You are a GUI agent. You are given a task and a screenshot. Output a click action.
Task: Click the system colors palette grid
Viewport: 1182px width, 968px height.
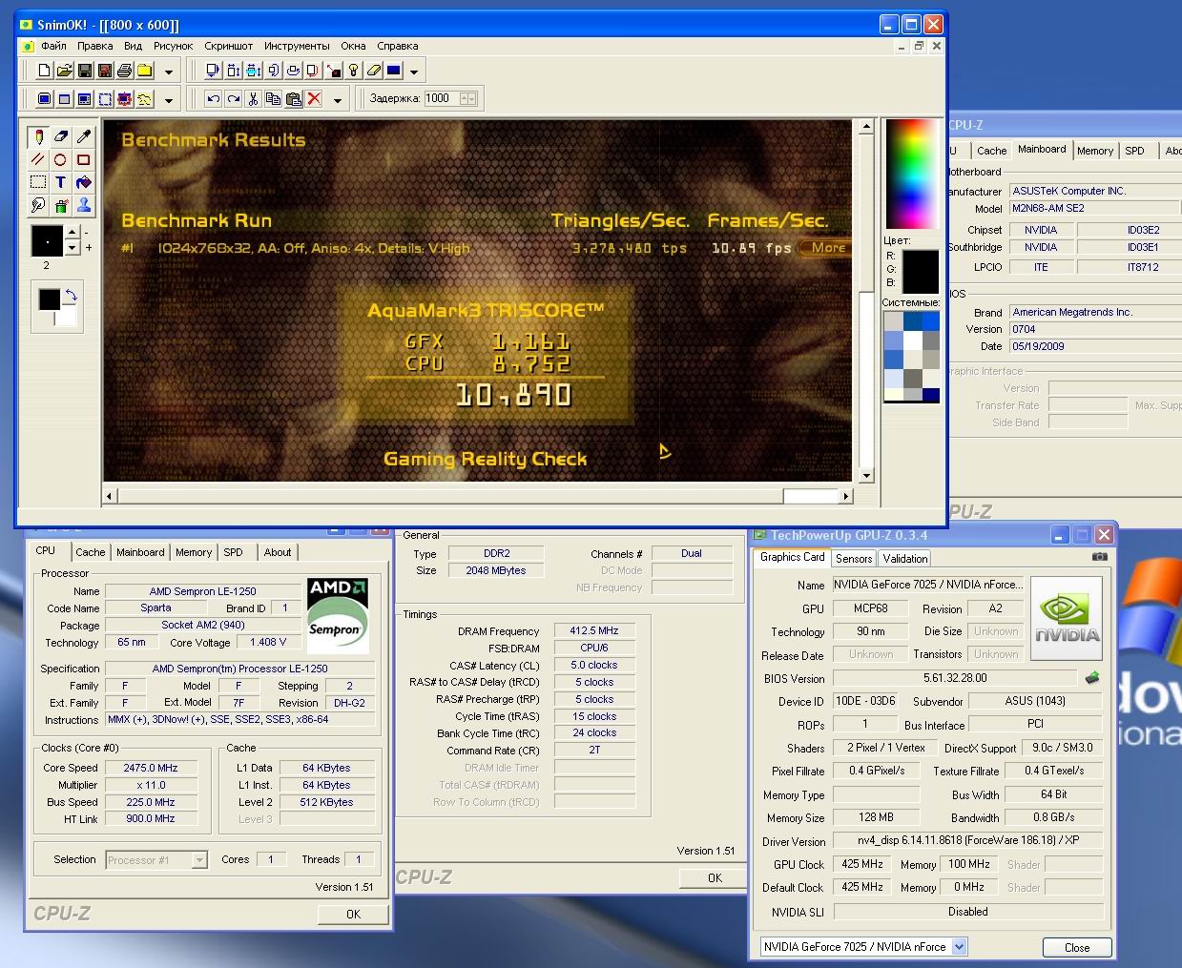coord(911,355)
